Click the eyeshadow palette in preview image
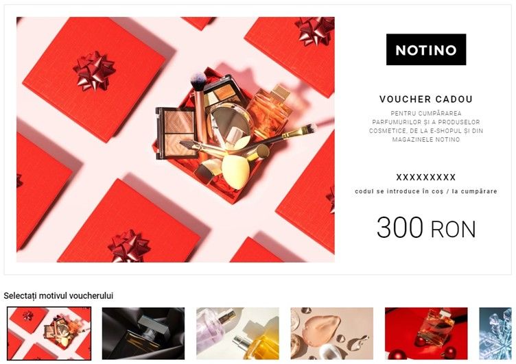This screenshot has width=516, height=364. coord(176,133)
